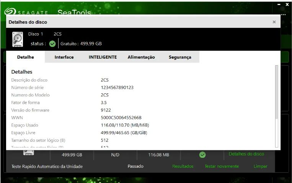Viewport: 292px width, 183px height.
Task: Click the hard disk icon for Disco 1
Action: click(18, 39)
